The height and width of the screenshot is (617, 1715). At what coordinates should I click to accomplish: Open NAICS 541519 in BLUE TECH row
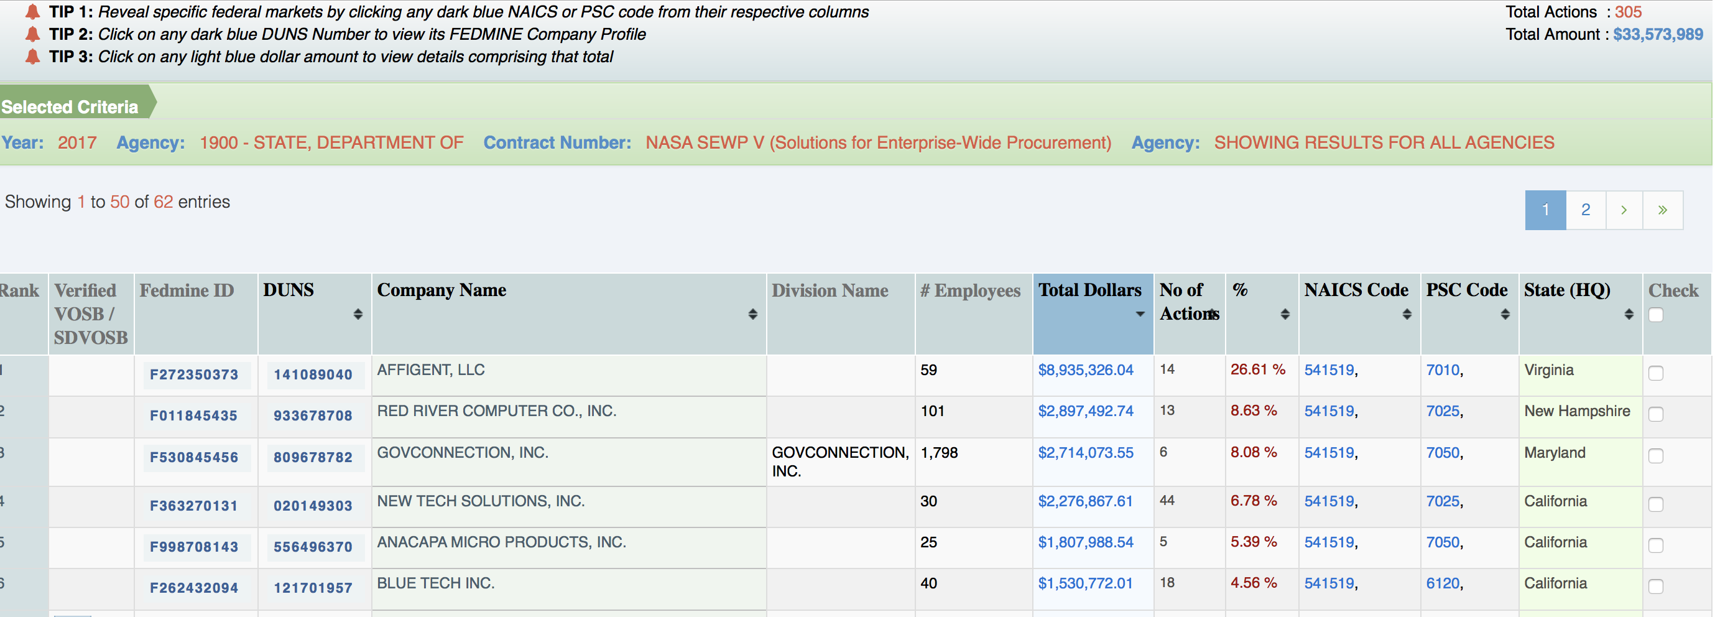1329,583
